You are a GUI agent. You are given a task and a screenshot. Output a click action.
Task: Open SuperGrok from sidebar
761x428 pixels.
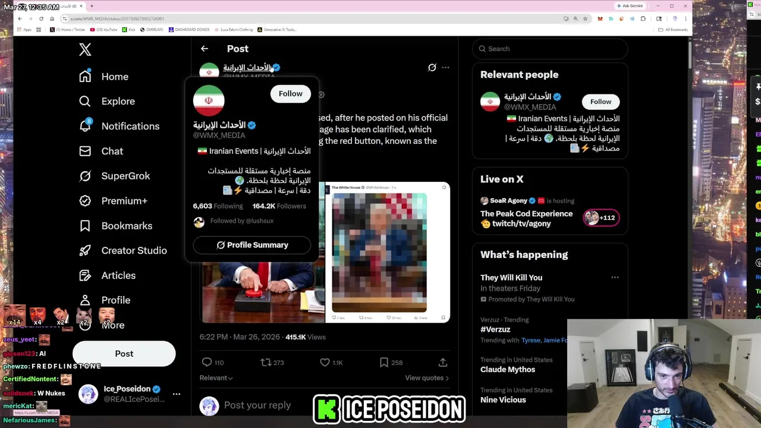[x=114, y=176]
